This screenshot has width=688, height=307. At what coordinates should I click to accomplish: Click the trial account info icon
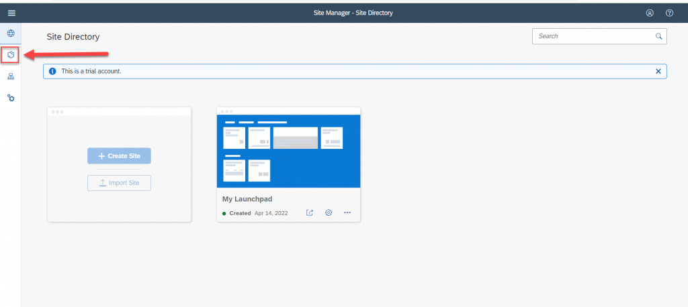(52, 71)
